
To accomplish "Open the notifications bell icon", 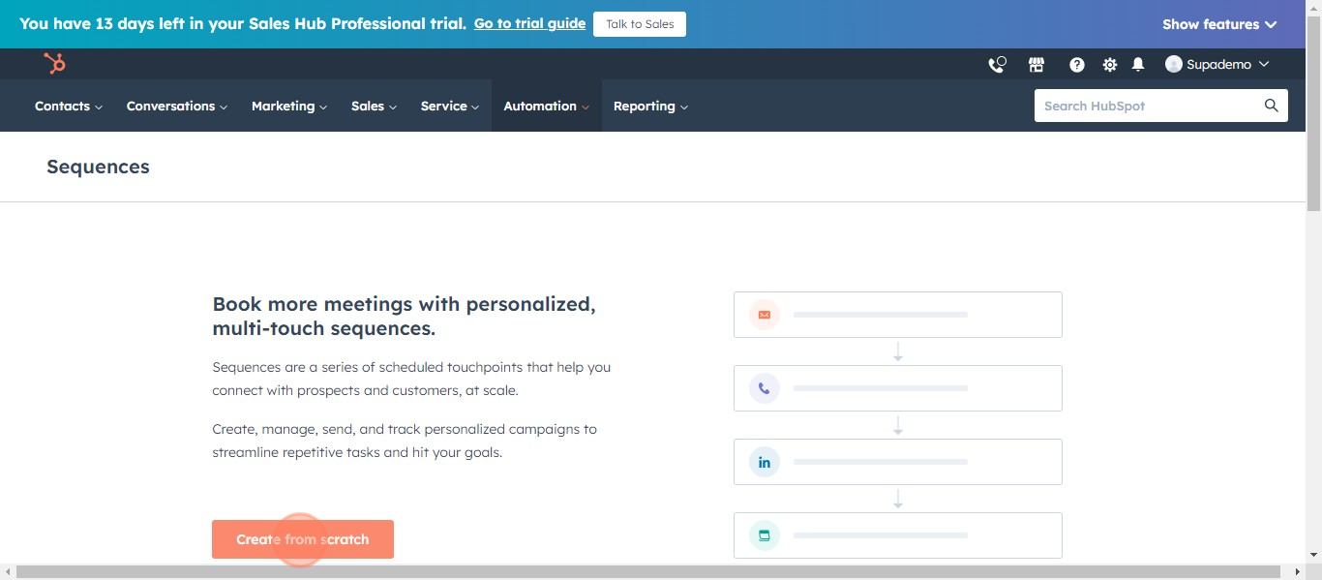I will click(1138, 65).
